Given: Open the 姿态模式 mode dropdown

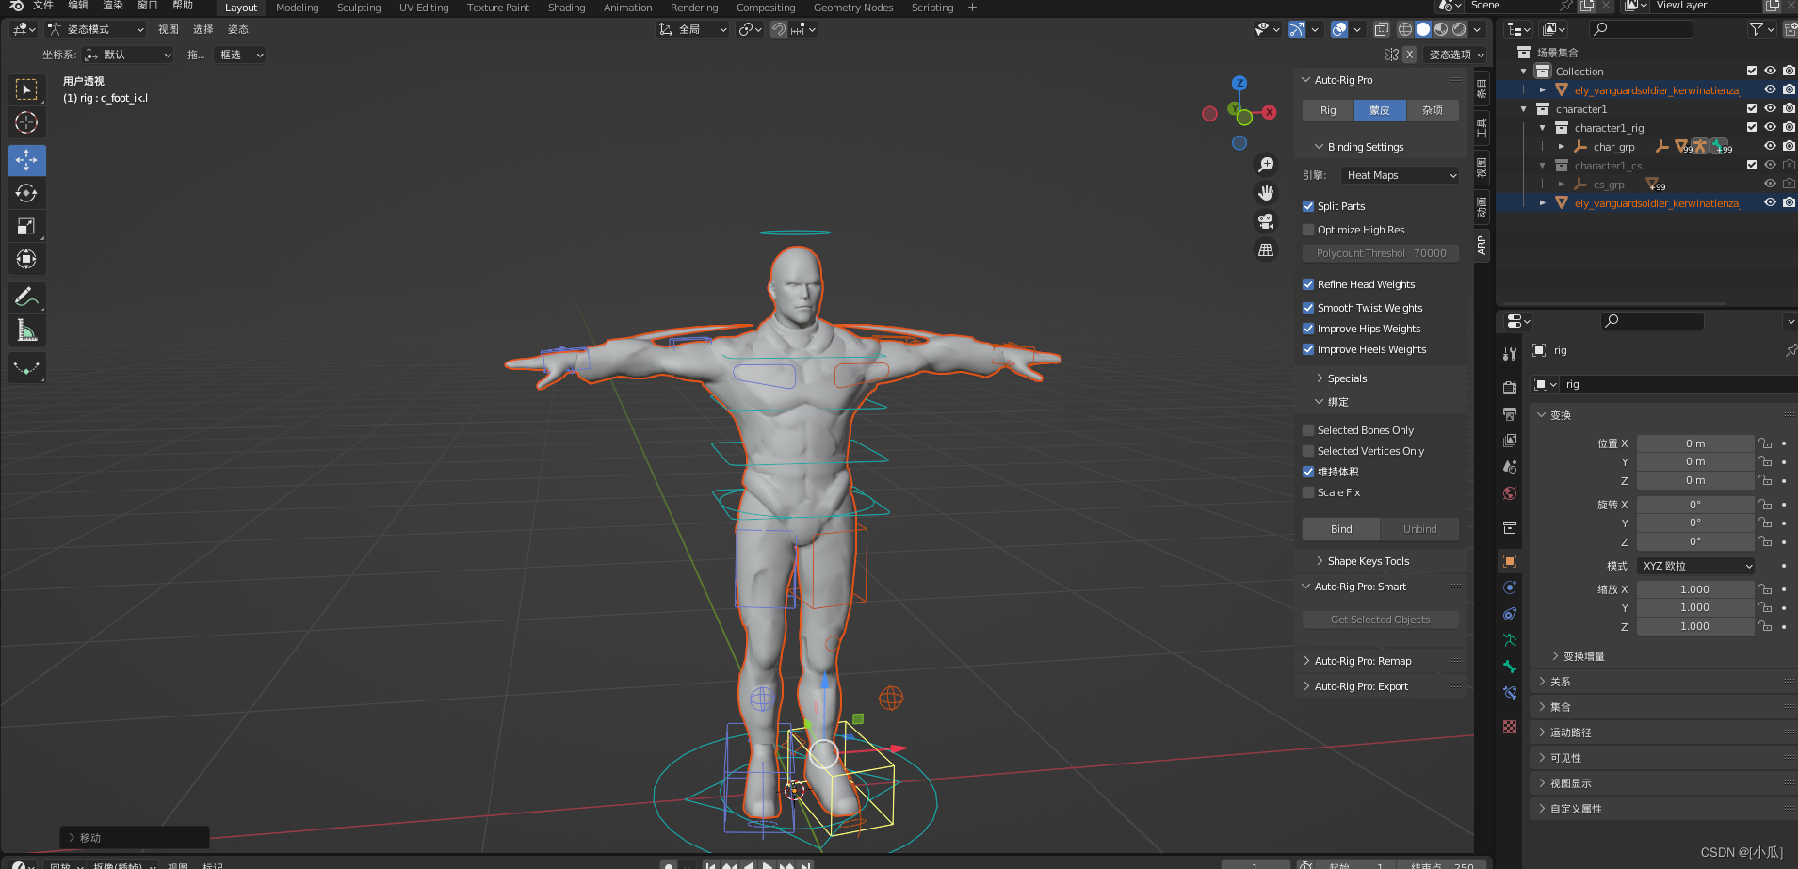Looking at the screenshot, I should (x=96, y=29).
